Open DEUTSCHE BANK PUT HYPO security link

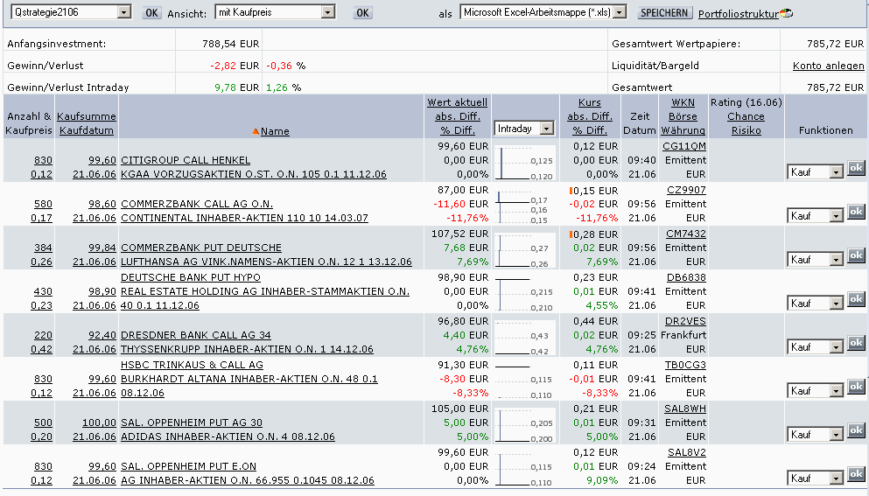point(191,277)
